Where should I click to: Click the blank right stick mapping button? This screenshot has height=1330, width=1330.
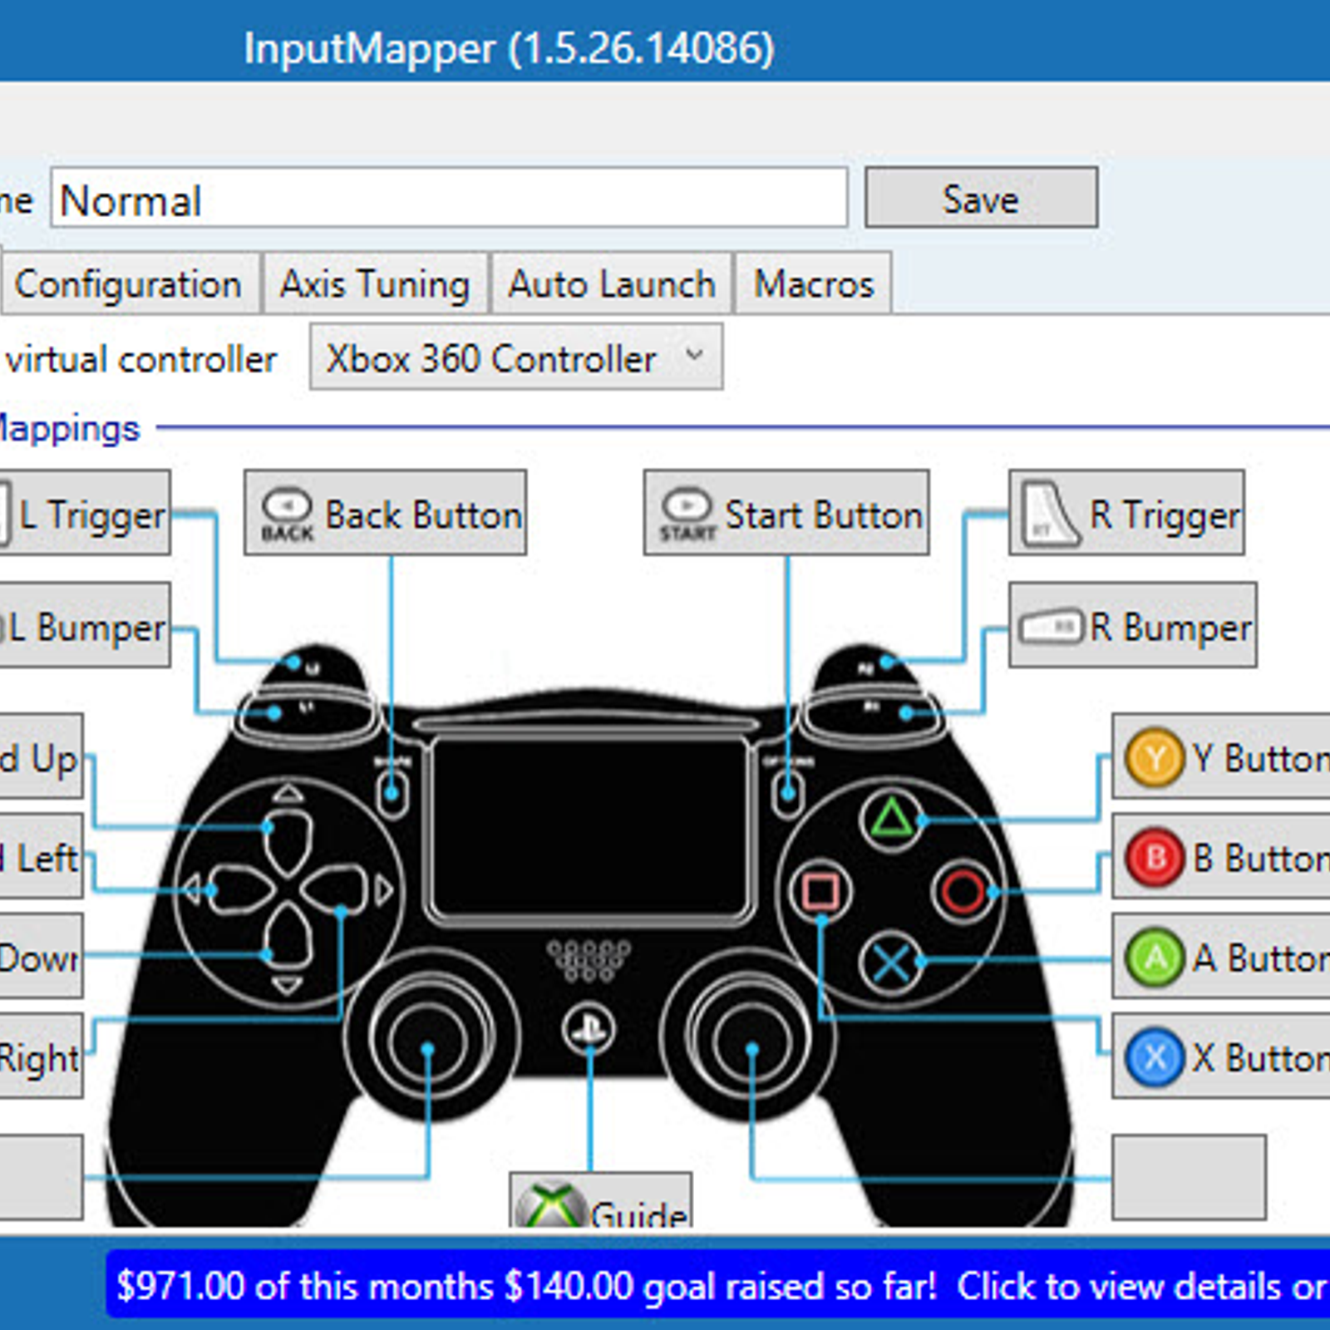pyautogui.click(x=1189, y=1177)
